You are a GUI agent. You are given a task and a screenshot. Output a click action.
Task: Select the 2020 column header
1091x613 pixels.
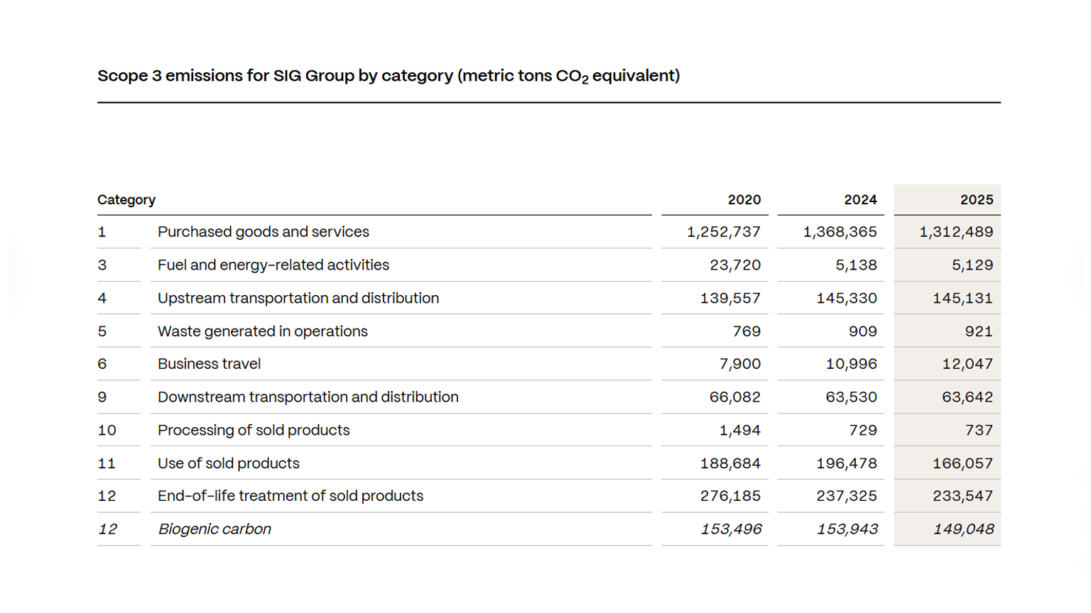[x=744, y=200]
